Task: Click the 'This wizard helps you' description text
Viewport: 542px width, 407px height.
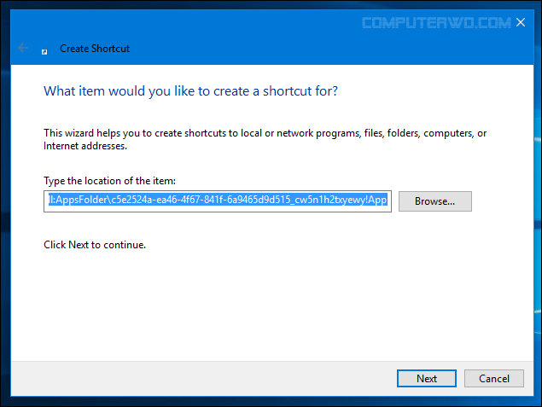Action: tap(265, 139)
